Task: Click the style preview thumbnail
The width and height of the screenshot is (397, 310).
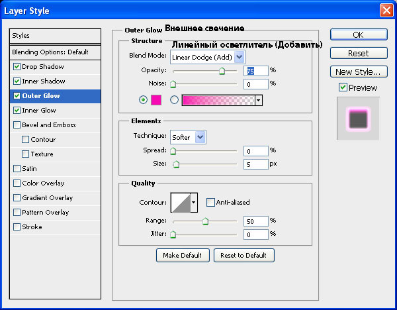Action: pyautogui.click(x=358, y=119)
